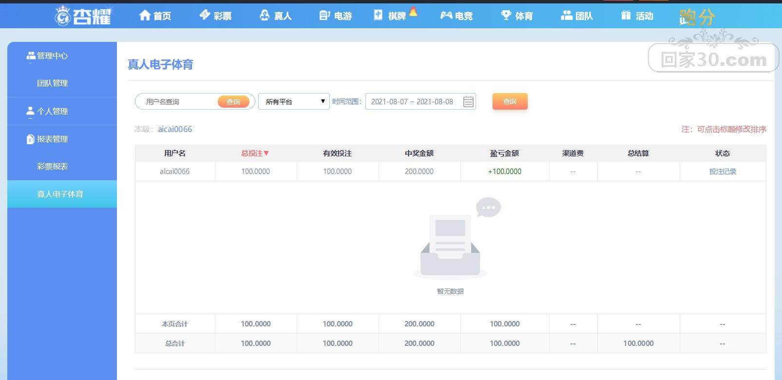Click the 查询 button inside username search
The height and width of the screenshot is (380, 782).
coord(233,101)
